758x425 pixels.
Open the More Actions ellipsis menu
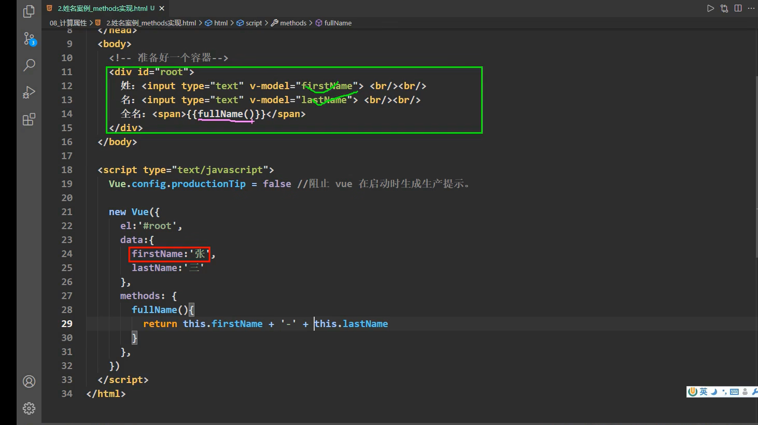[751, 8]
